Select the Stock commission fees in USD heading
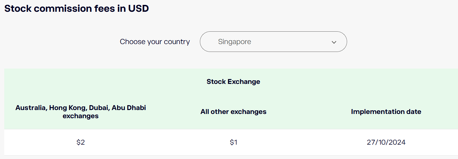 coord(77,8)
